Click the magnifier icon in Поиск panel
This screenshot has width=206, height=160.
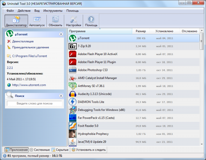[x=10, y=95]
